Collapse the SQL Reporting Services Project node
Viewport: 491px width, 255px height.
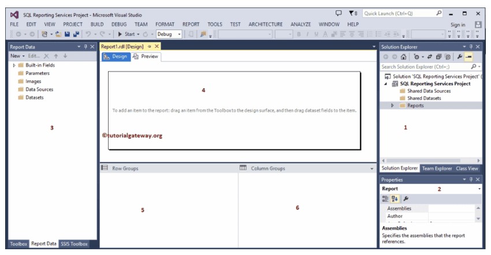[385, 84]
